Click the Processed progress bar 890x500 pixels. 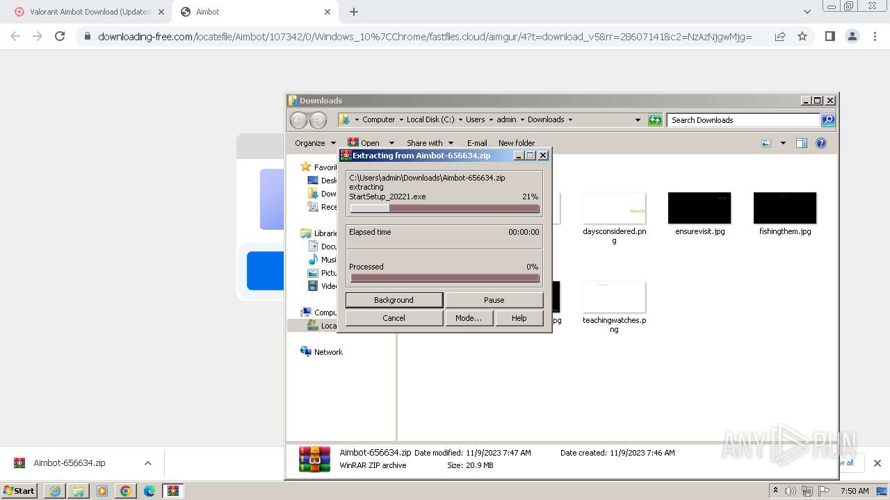[445, 278]
